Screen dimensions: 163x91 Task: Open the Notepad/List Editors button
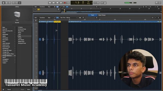tap(157, 3)
